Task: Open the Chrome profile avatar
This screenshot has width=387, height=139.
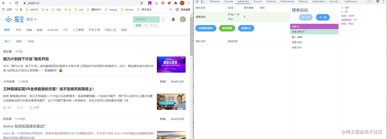Action: (x=182, y=3)
